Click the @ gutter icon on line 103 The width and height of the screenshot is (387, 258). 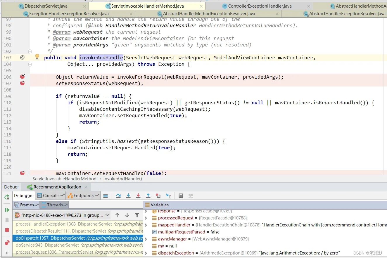22,58
